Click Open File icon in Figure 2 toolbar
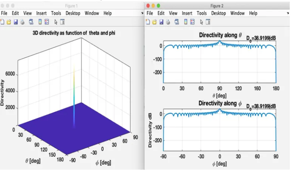The image size is (295, 170). click(154, 22)
